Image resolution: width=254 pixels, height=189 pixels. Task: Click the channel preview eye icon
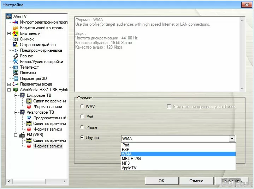tap(16, 50)
